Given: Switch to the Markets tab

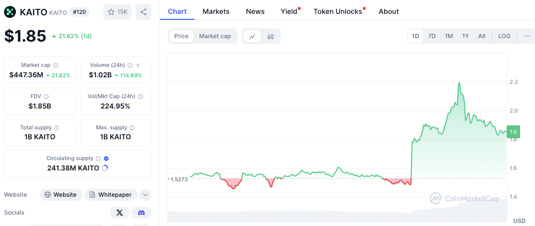Looking at the screenshot, I should (216, 11).
